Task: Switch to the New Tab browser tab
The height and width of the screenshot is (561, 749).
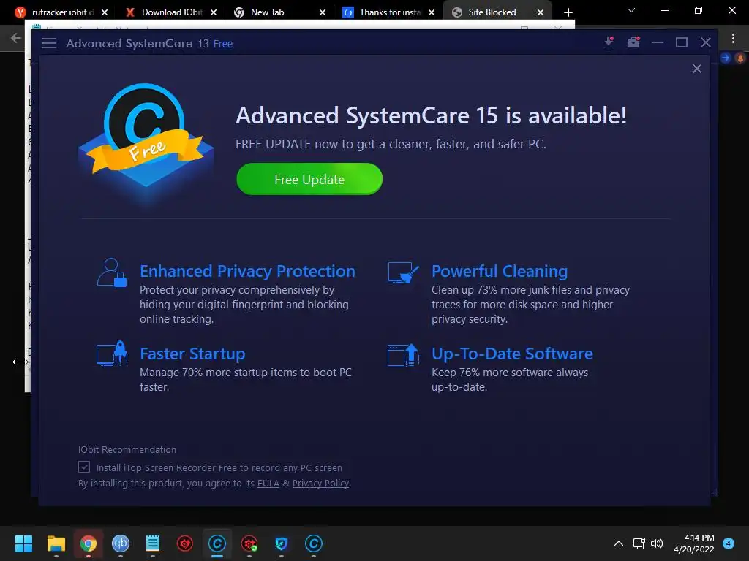Action: point(277,12)
